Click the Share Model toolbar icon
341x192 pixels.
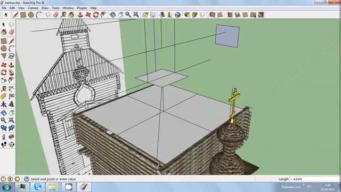194,15
